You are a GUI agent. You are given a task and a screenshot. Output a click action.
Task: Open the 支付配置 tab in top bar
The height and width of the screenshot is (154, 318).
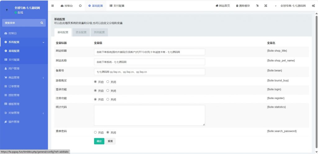coord(117,6)
